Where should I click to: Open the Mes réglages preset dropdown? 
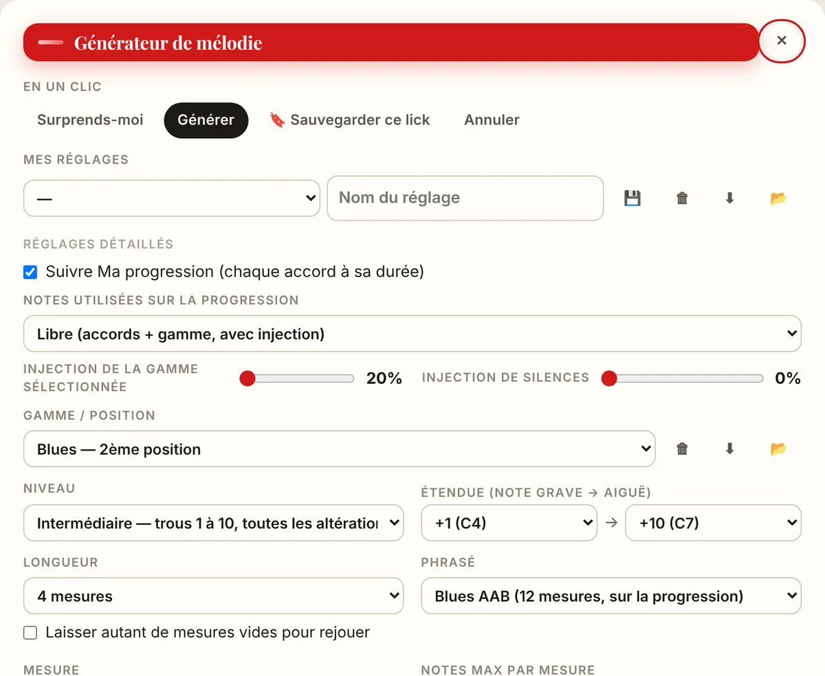[172, 199]
